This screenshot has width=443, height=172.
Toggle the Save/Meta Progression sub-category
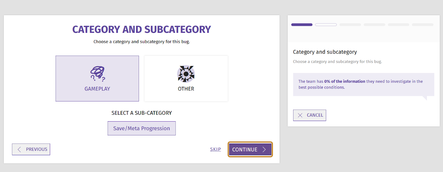click(x=141, y=128)
